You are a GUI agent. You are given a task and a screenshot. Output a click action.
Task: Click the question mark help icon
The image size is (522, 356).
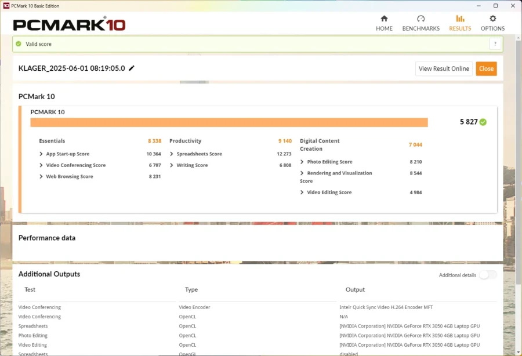[x=495, y=44]
